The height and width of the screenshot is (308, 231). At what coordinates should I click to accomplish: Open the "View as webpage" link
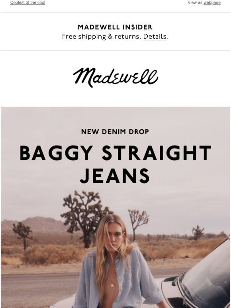click(212, 2)
